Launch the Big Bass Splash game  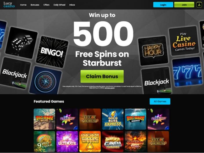[x=44, y=119]
